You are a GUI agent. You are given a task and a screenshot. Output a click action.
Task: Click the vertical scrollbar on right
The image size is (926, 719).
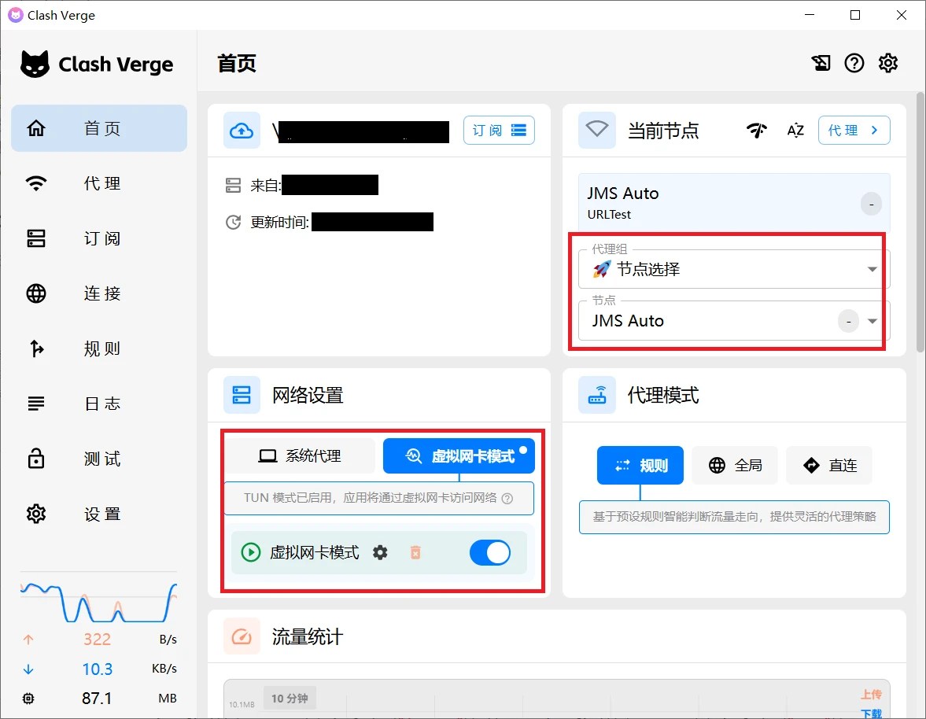920,222
